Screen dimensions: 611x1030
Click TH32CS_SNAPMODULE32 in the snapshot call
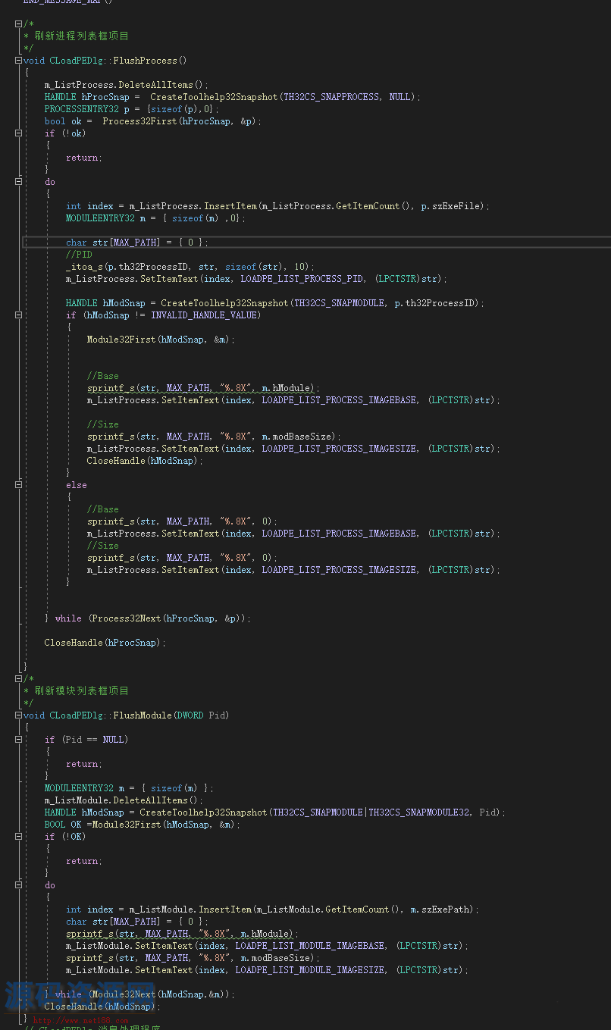pyautogui.click(x=421, y=812)
